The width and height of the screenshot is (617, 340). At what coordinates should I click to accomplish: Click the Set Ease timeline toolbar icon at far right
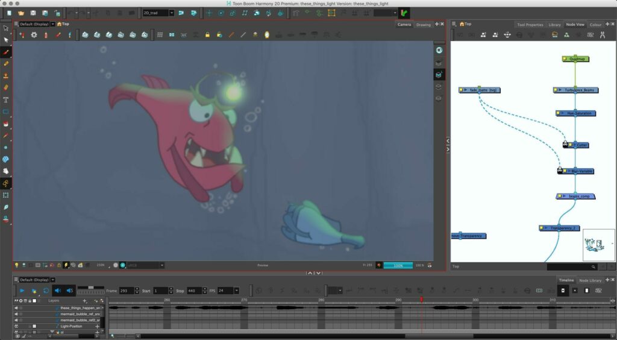click(x=598, y=291)
